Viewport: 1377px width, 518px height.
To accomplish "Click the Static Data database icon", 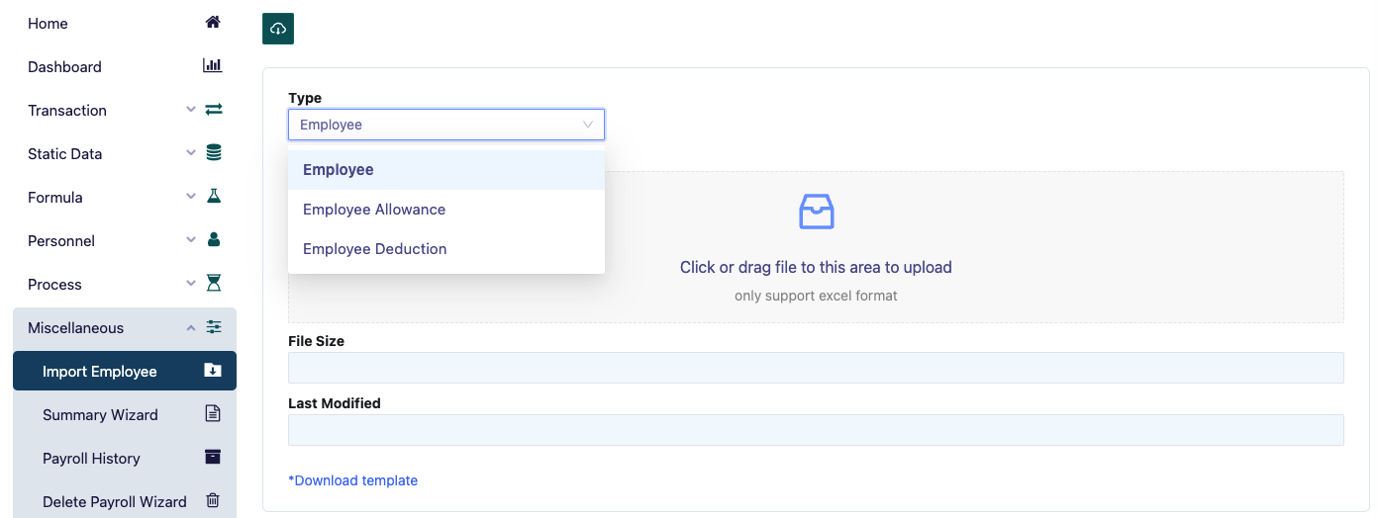I will coord(213,153).
